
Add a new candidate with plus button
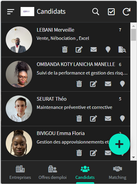[x=119, y=144]
